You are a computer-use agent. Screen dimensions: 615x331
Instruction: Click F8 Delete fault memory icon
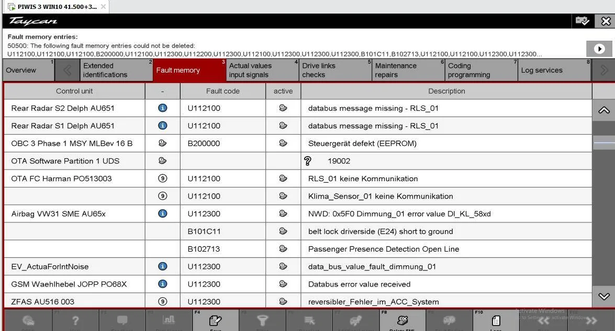coord(402,321)
